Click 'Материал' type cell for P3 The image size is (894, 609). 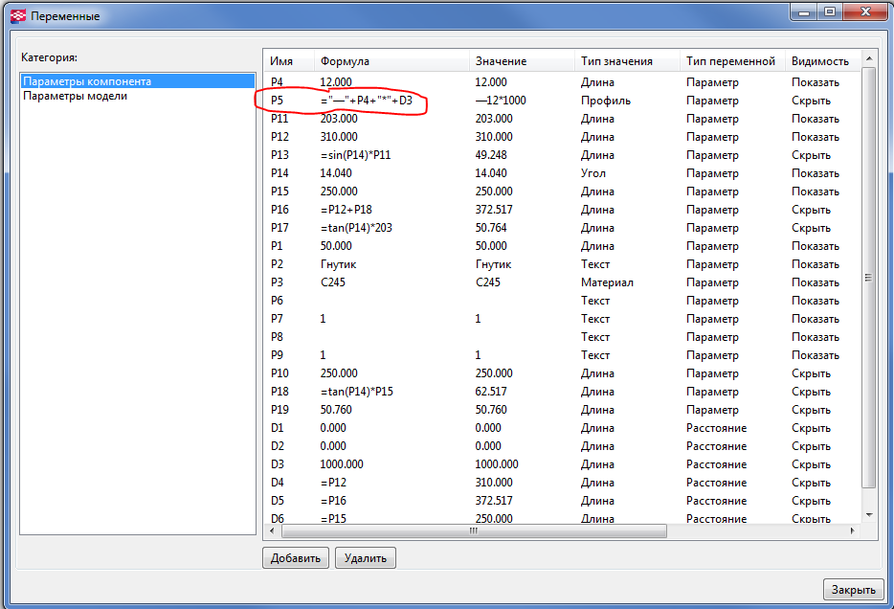click(607, 282)
